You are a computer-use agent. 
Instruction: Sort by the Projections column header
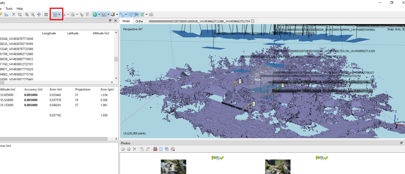point(83,89)
